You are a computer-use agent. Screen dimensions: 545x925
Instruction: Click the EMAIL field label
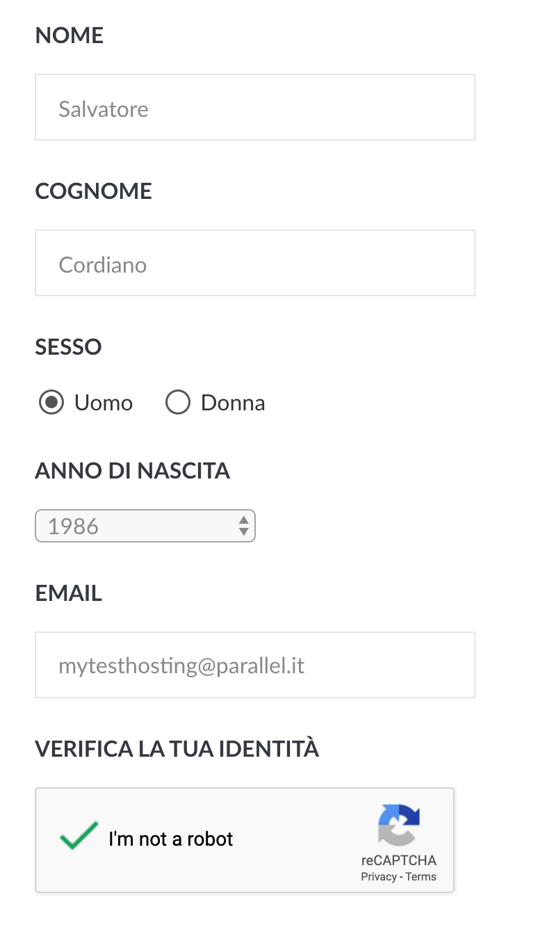pyautogui.click(x=69, y=593)
